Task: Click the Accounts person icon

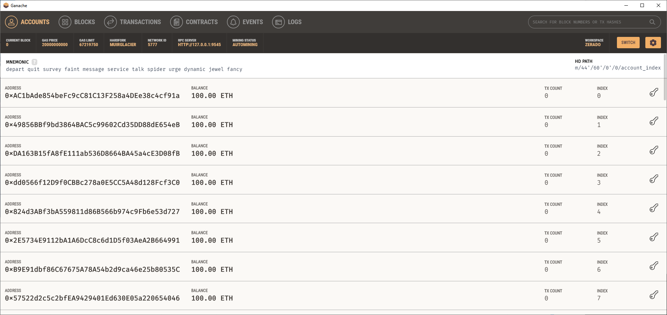Action: point(11,22)
